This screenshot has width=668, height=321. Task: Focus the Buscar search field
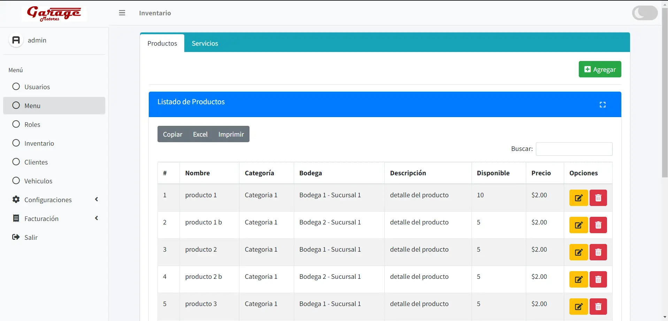574,149
